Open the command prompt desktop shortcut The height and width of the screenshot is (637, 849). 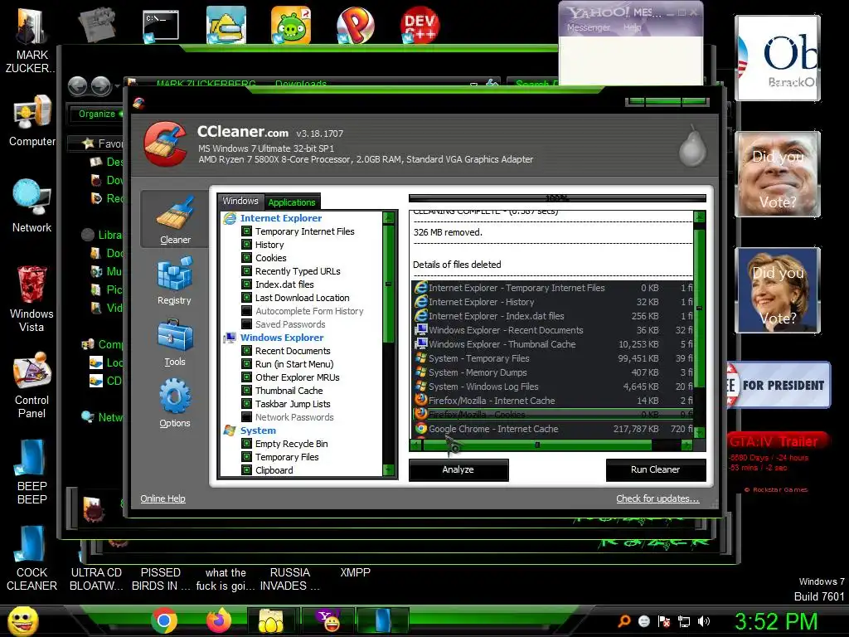pos(161,26)
